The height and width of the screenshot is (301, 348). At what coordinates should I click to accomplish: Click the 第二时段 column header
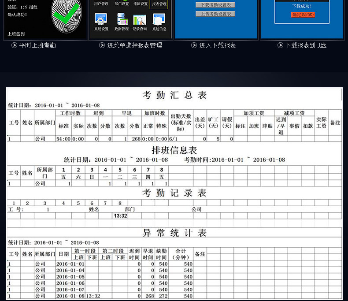(113, 251)
